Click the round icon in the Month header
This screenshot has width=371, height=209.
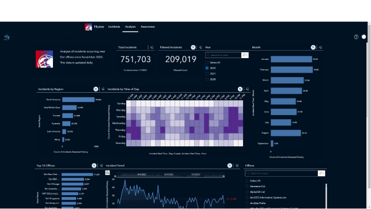[313, 48]
